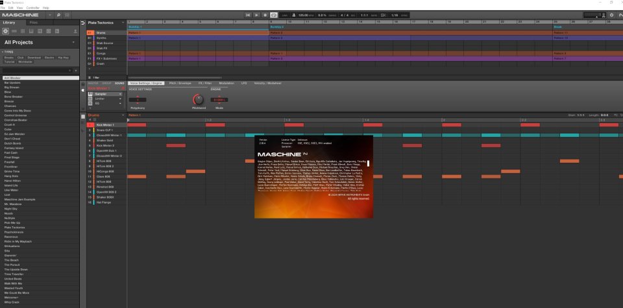The width and height of the screenshot is (623, 308).
Task: Switch to the MASTER channel tab
Action: click(93, 84)
